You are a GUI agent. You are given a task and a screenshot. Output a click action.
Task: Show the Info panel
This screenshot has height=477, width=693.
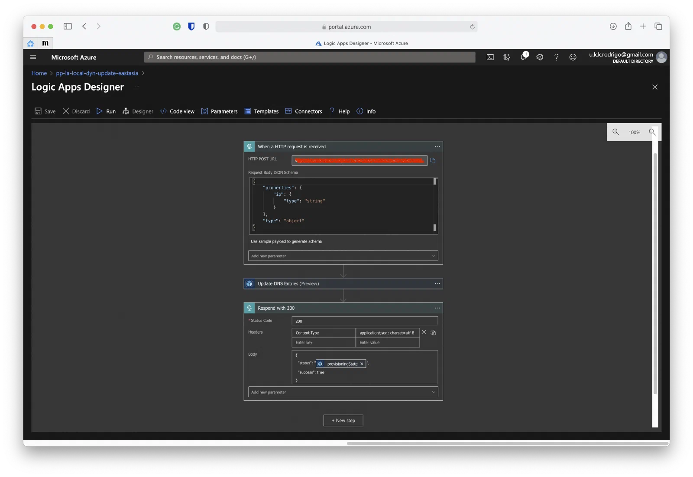(x=366, y=111)
